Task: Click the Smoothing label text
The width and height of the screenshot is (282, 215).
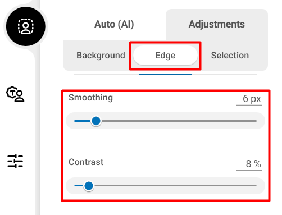Action: tap(90, 98)
